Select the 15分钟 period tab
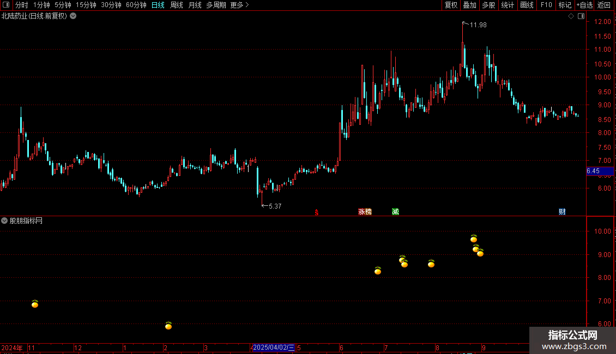Screen dimensions: 616x354 (86, 5)
